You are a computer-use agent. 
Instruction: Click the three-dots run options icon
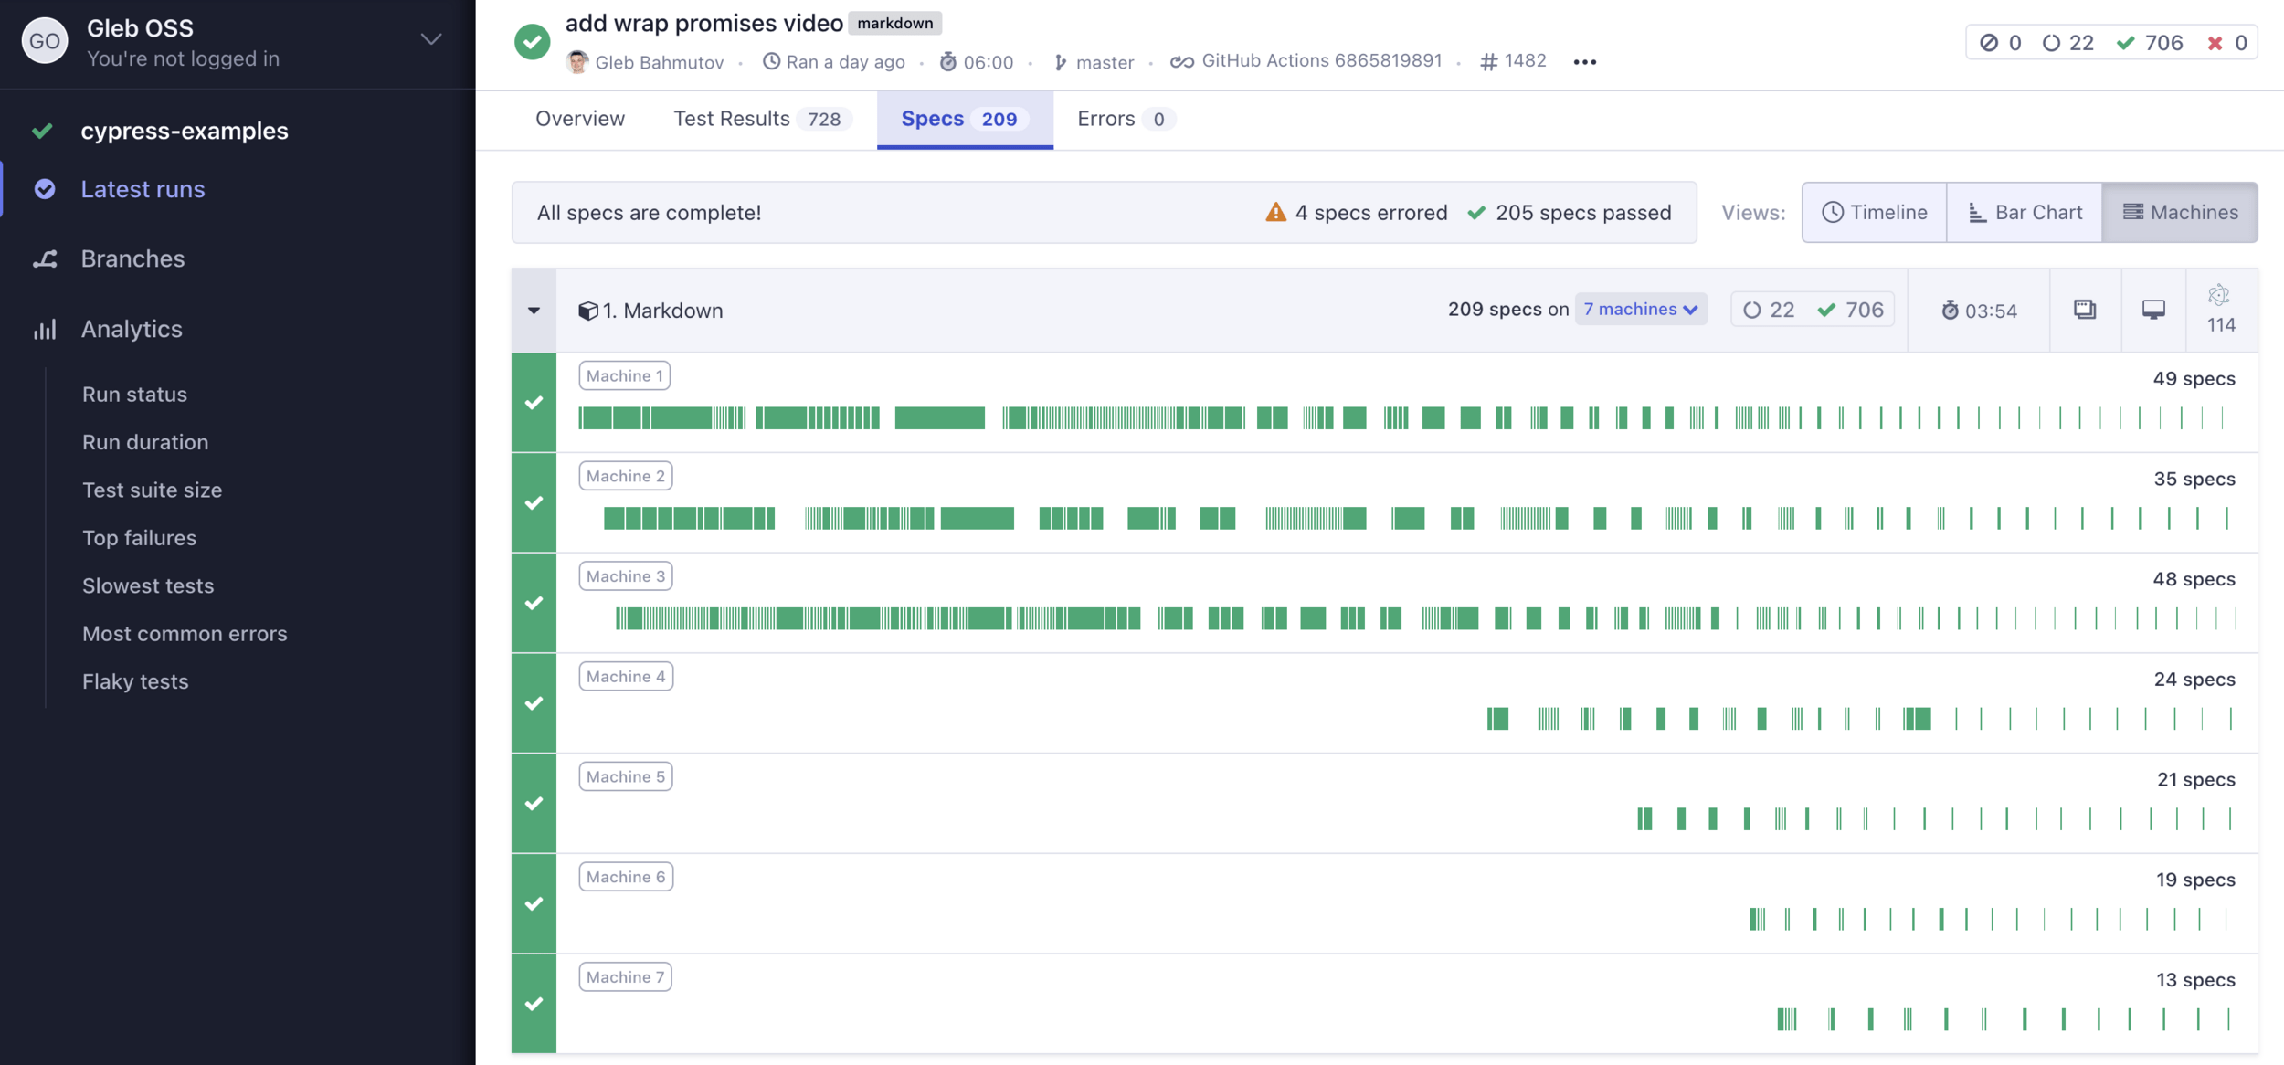point(1584,62)
